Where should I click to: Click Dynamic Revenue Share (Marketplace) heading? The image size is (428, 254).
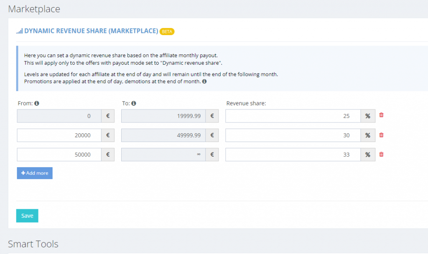click(x=91, y=31)
